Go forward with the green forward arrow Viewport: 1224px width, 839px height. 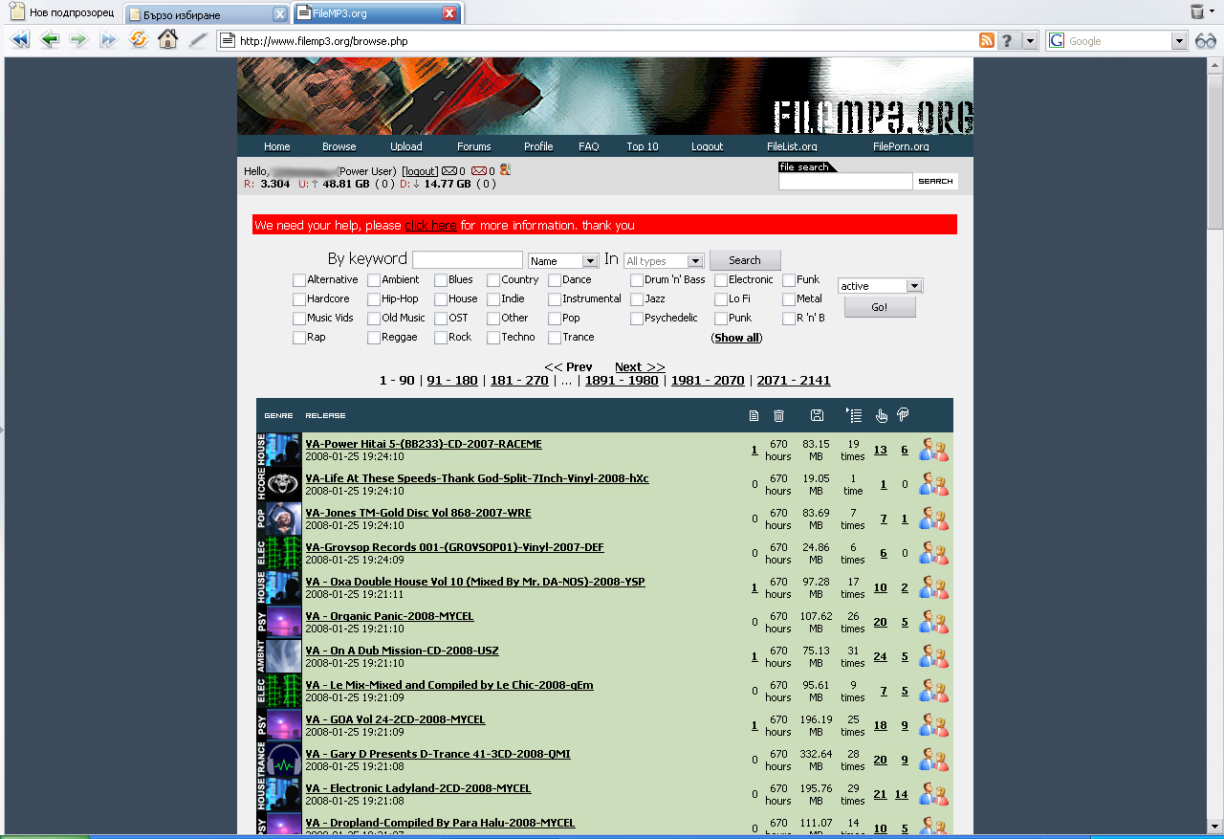coord(78,40)
